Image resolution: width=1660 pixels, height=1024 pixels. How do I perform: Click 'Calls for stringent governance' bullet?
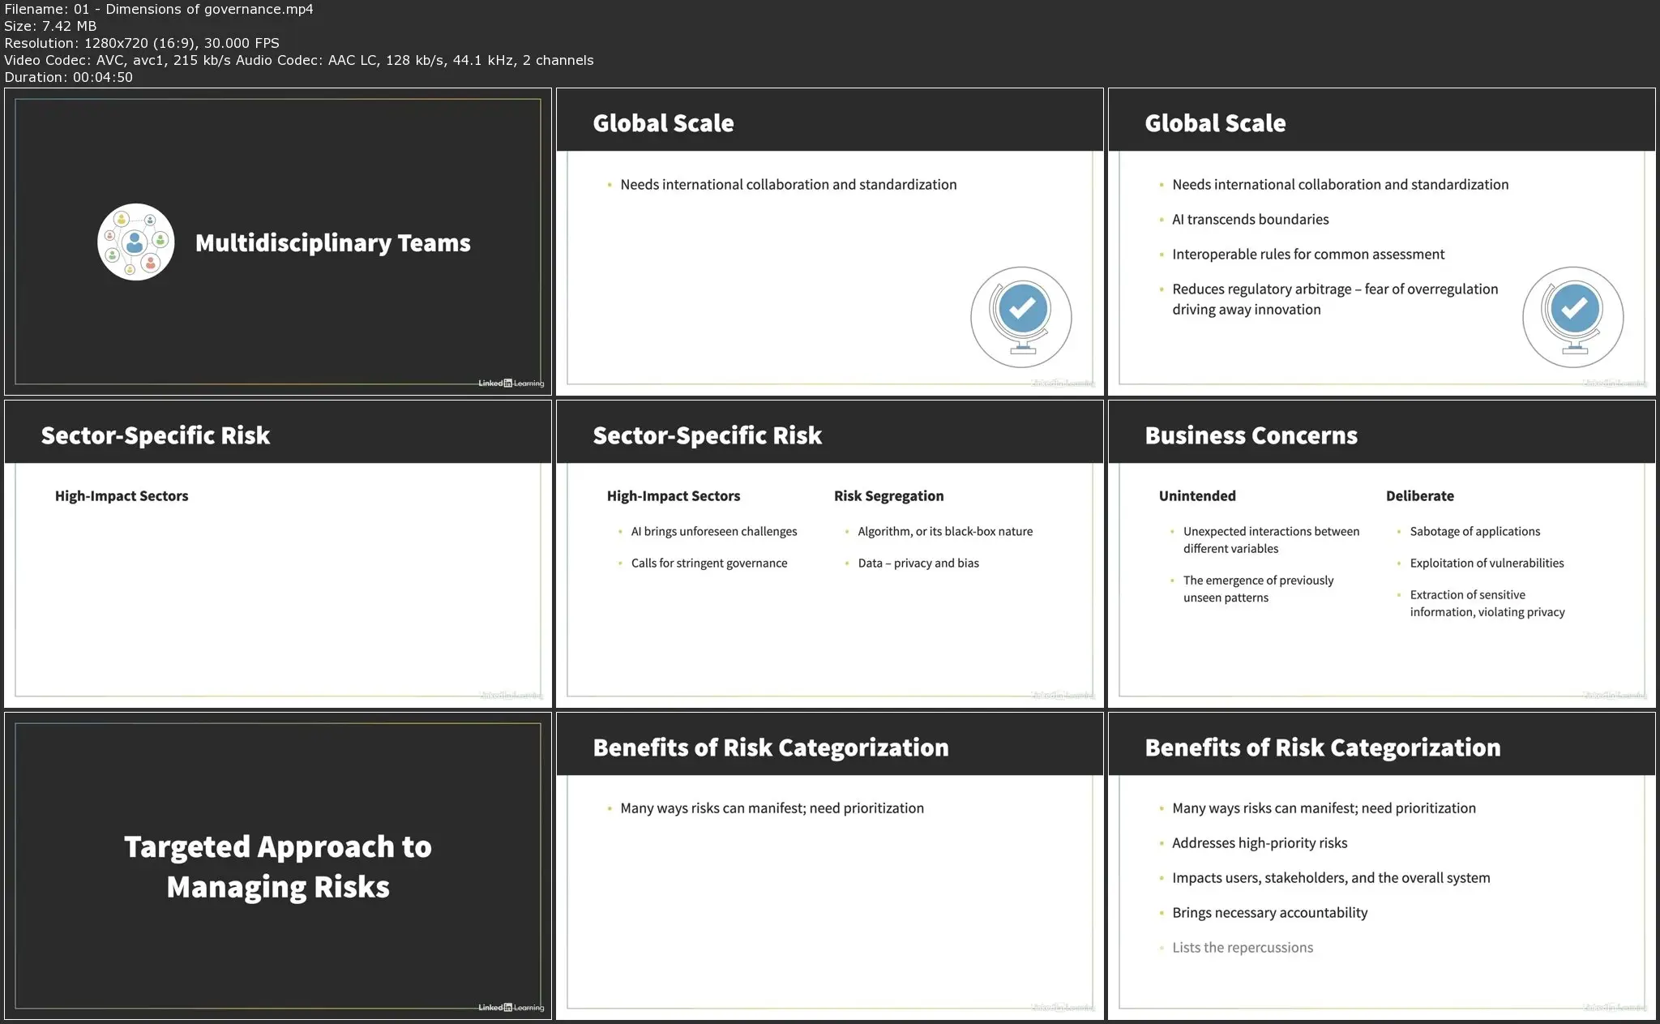click(708, 563)
